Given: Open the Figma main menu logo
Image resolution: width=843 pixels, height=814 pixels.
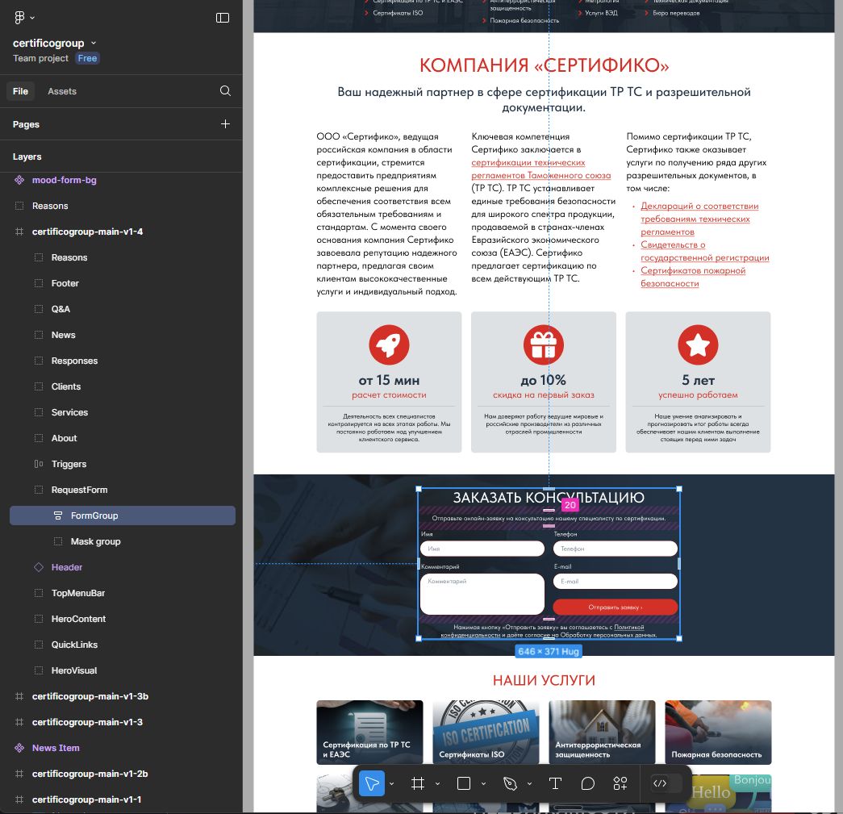Looking at the screenshot, I should 19,17.
